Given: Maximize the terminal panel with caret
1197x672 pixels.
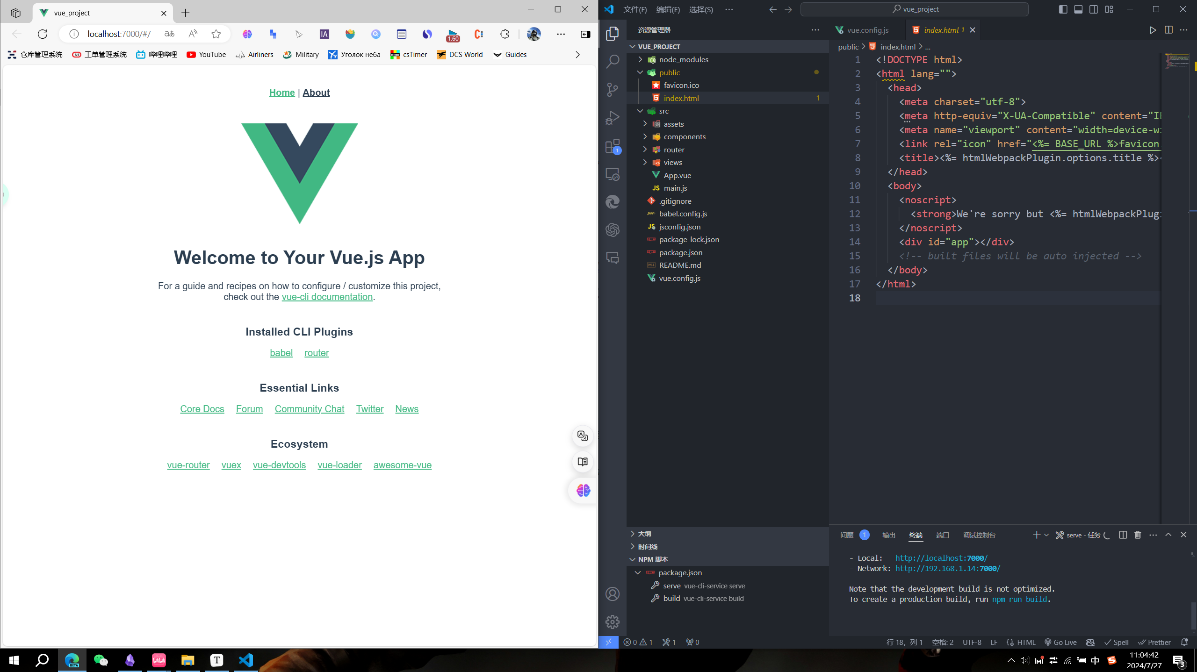Looking at the screenshot, I should click(1168, 535).
